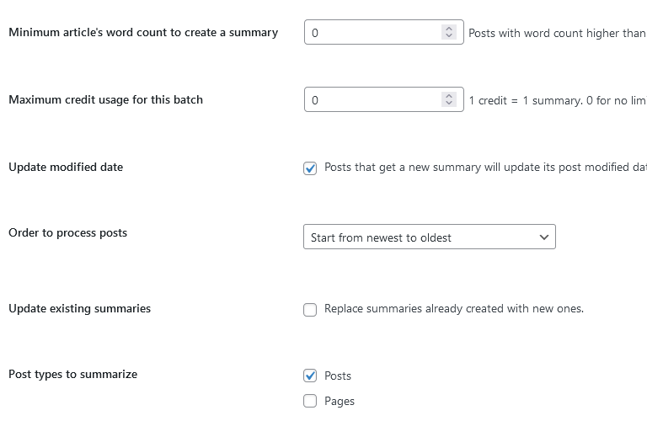Click the maximum credit usage input field

pos(384,99)
